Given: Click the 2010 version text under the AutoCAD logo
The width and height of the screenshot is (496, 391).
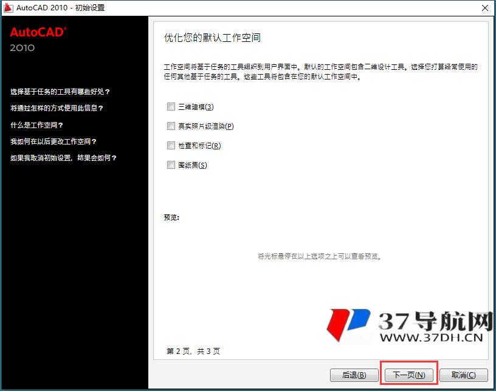Looking at the screenshot, I should [x=21, y=48].
